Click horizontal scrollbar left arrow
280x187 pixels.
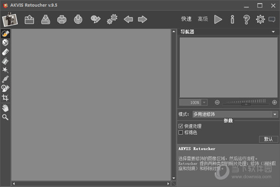[x=14, y=184]
